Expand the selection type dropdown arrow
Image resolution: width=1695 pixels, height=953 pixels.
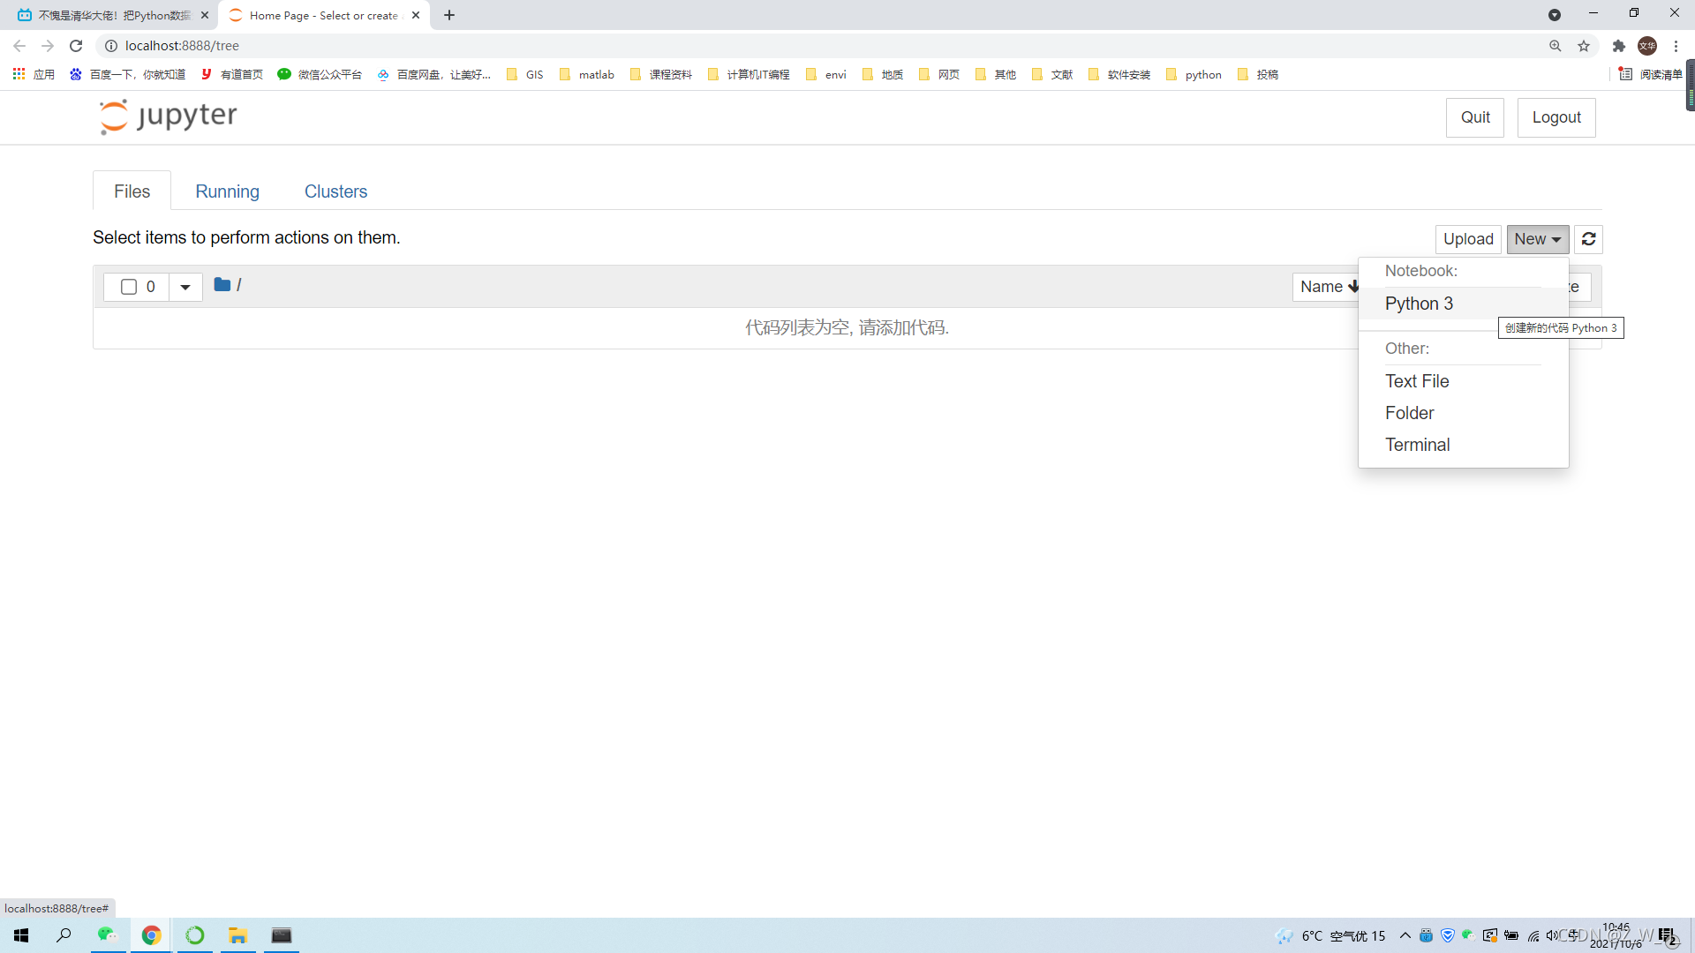pos(185,287)
